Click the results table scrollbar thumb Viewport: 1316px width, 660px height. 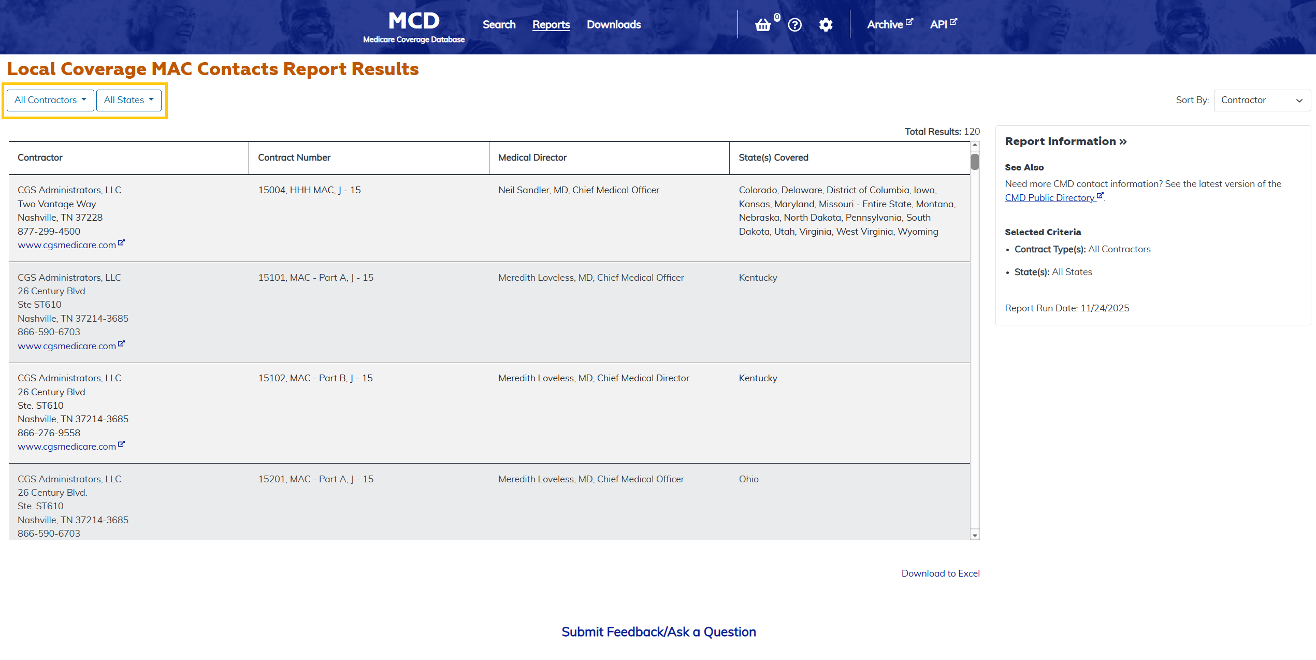click(975, 162)
